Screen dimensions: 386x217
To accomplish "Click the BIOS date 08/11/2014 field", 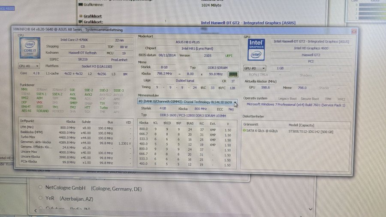I will (x=167, y=55).
